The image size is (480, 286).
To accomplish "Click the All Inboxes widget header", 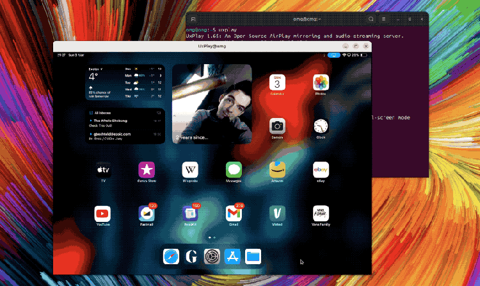I will click(125, 113).
